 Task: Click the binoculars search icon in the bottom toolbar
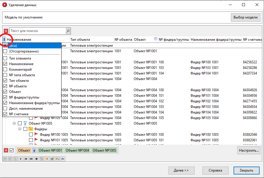(63, 159)
